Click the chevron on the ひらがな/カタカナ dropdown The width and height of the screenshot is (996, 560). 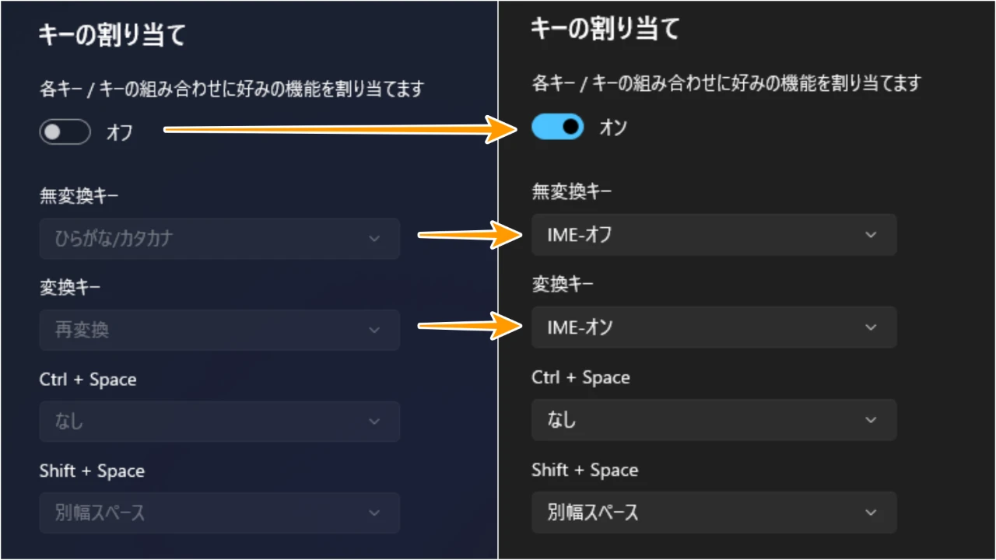coord(374,239)
